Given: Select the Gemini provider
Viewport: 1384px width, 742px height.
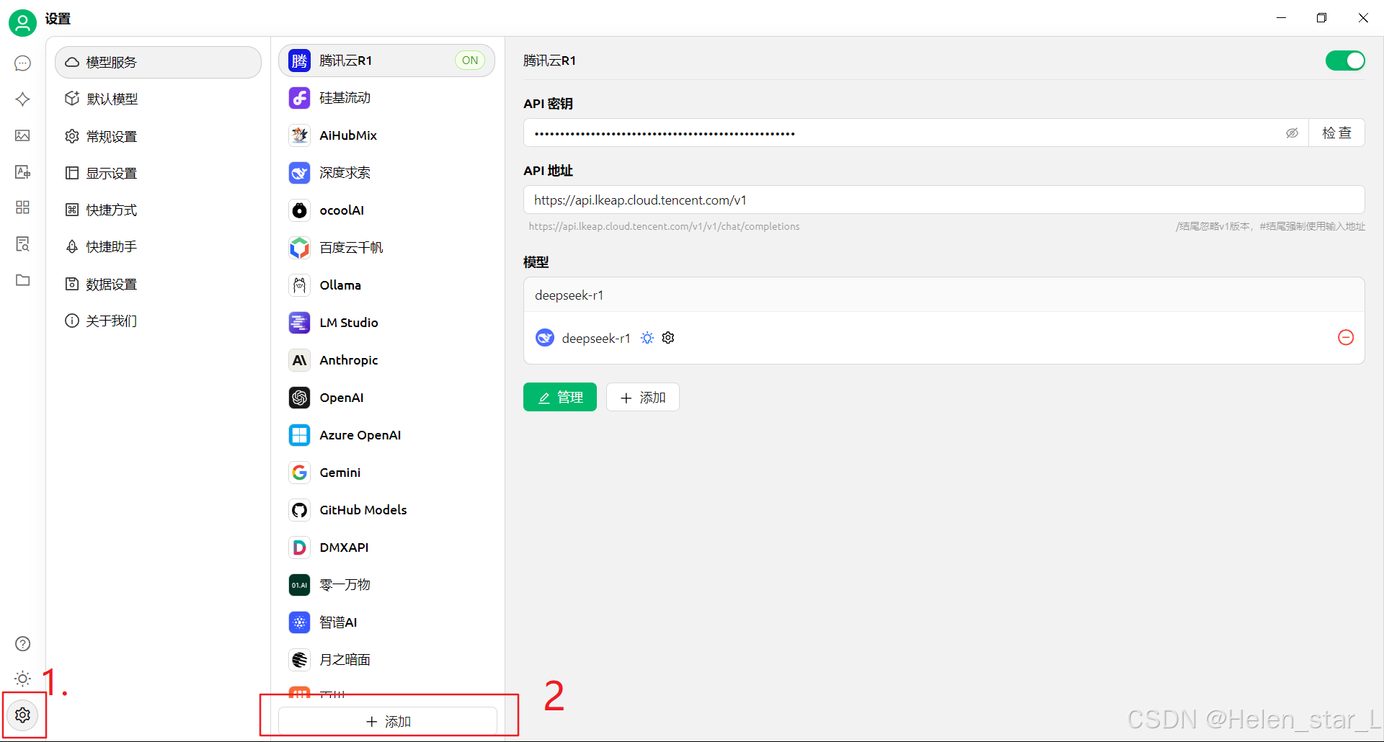Looking at the screenshot, I should point(386,473).
